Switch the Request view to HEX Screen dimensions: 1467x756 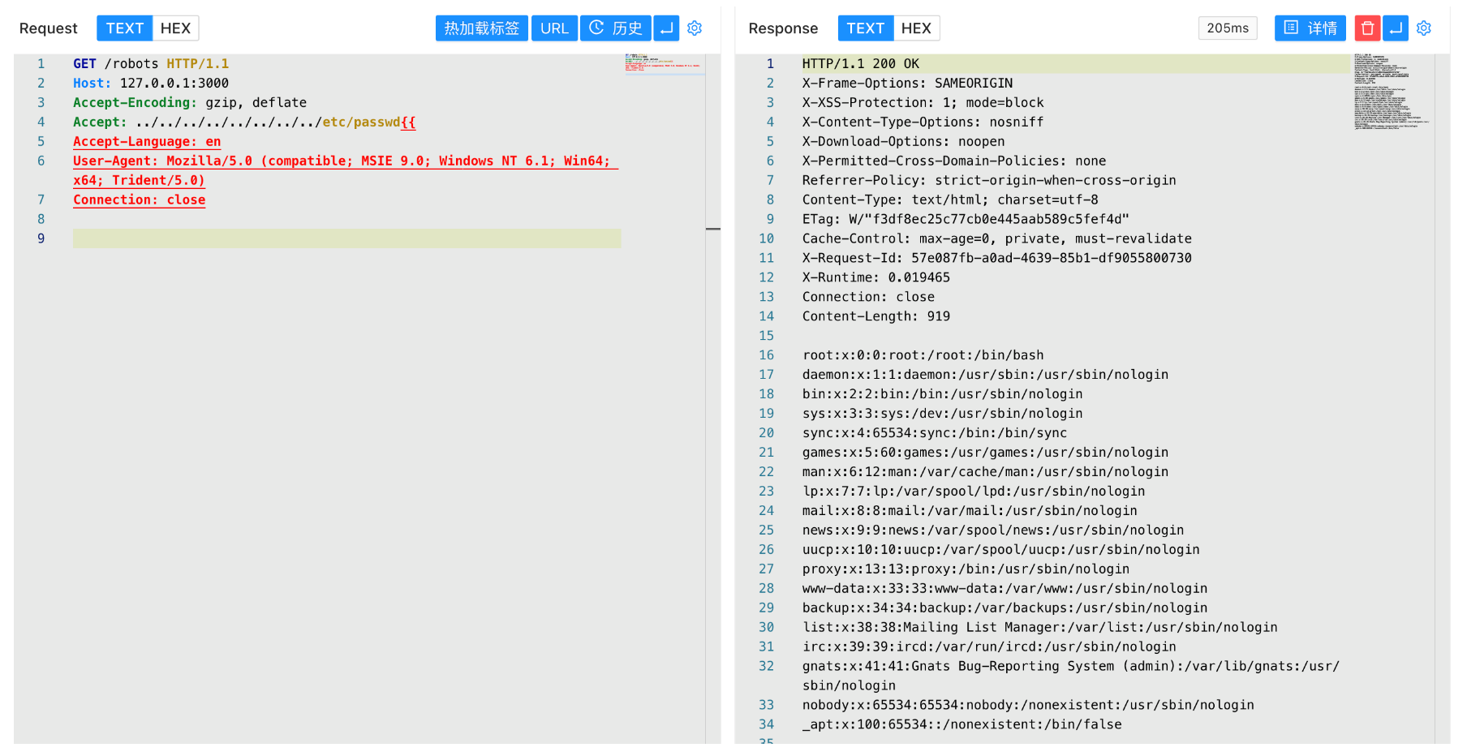pos(175,28)
